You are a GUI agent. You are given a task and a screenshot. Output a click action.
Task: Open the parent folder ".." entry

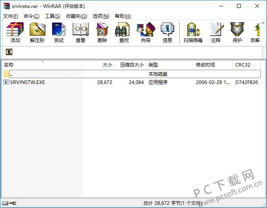click(11, 74)
